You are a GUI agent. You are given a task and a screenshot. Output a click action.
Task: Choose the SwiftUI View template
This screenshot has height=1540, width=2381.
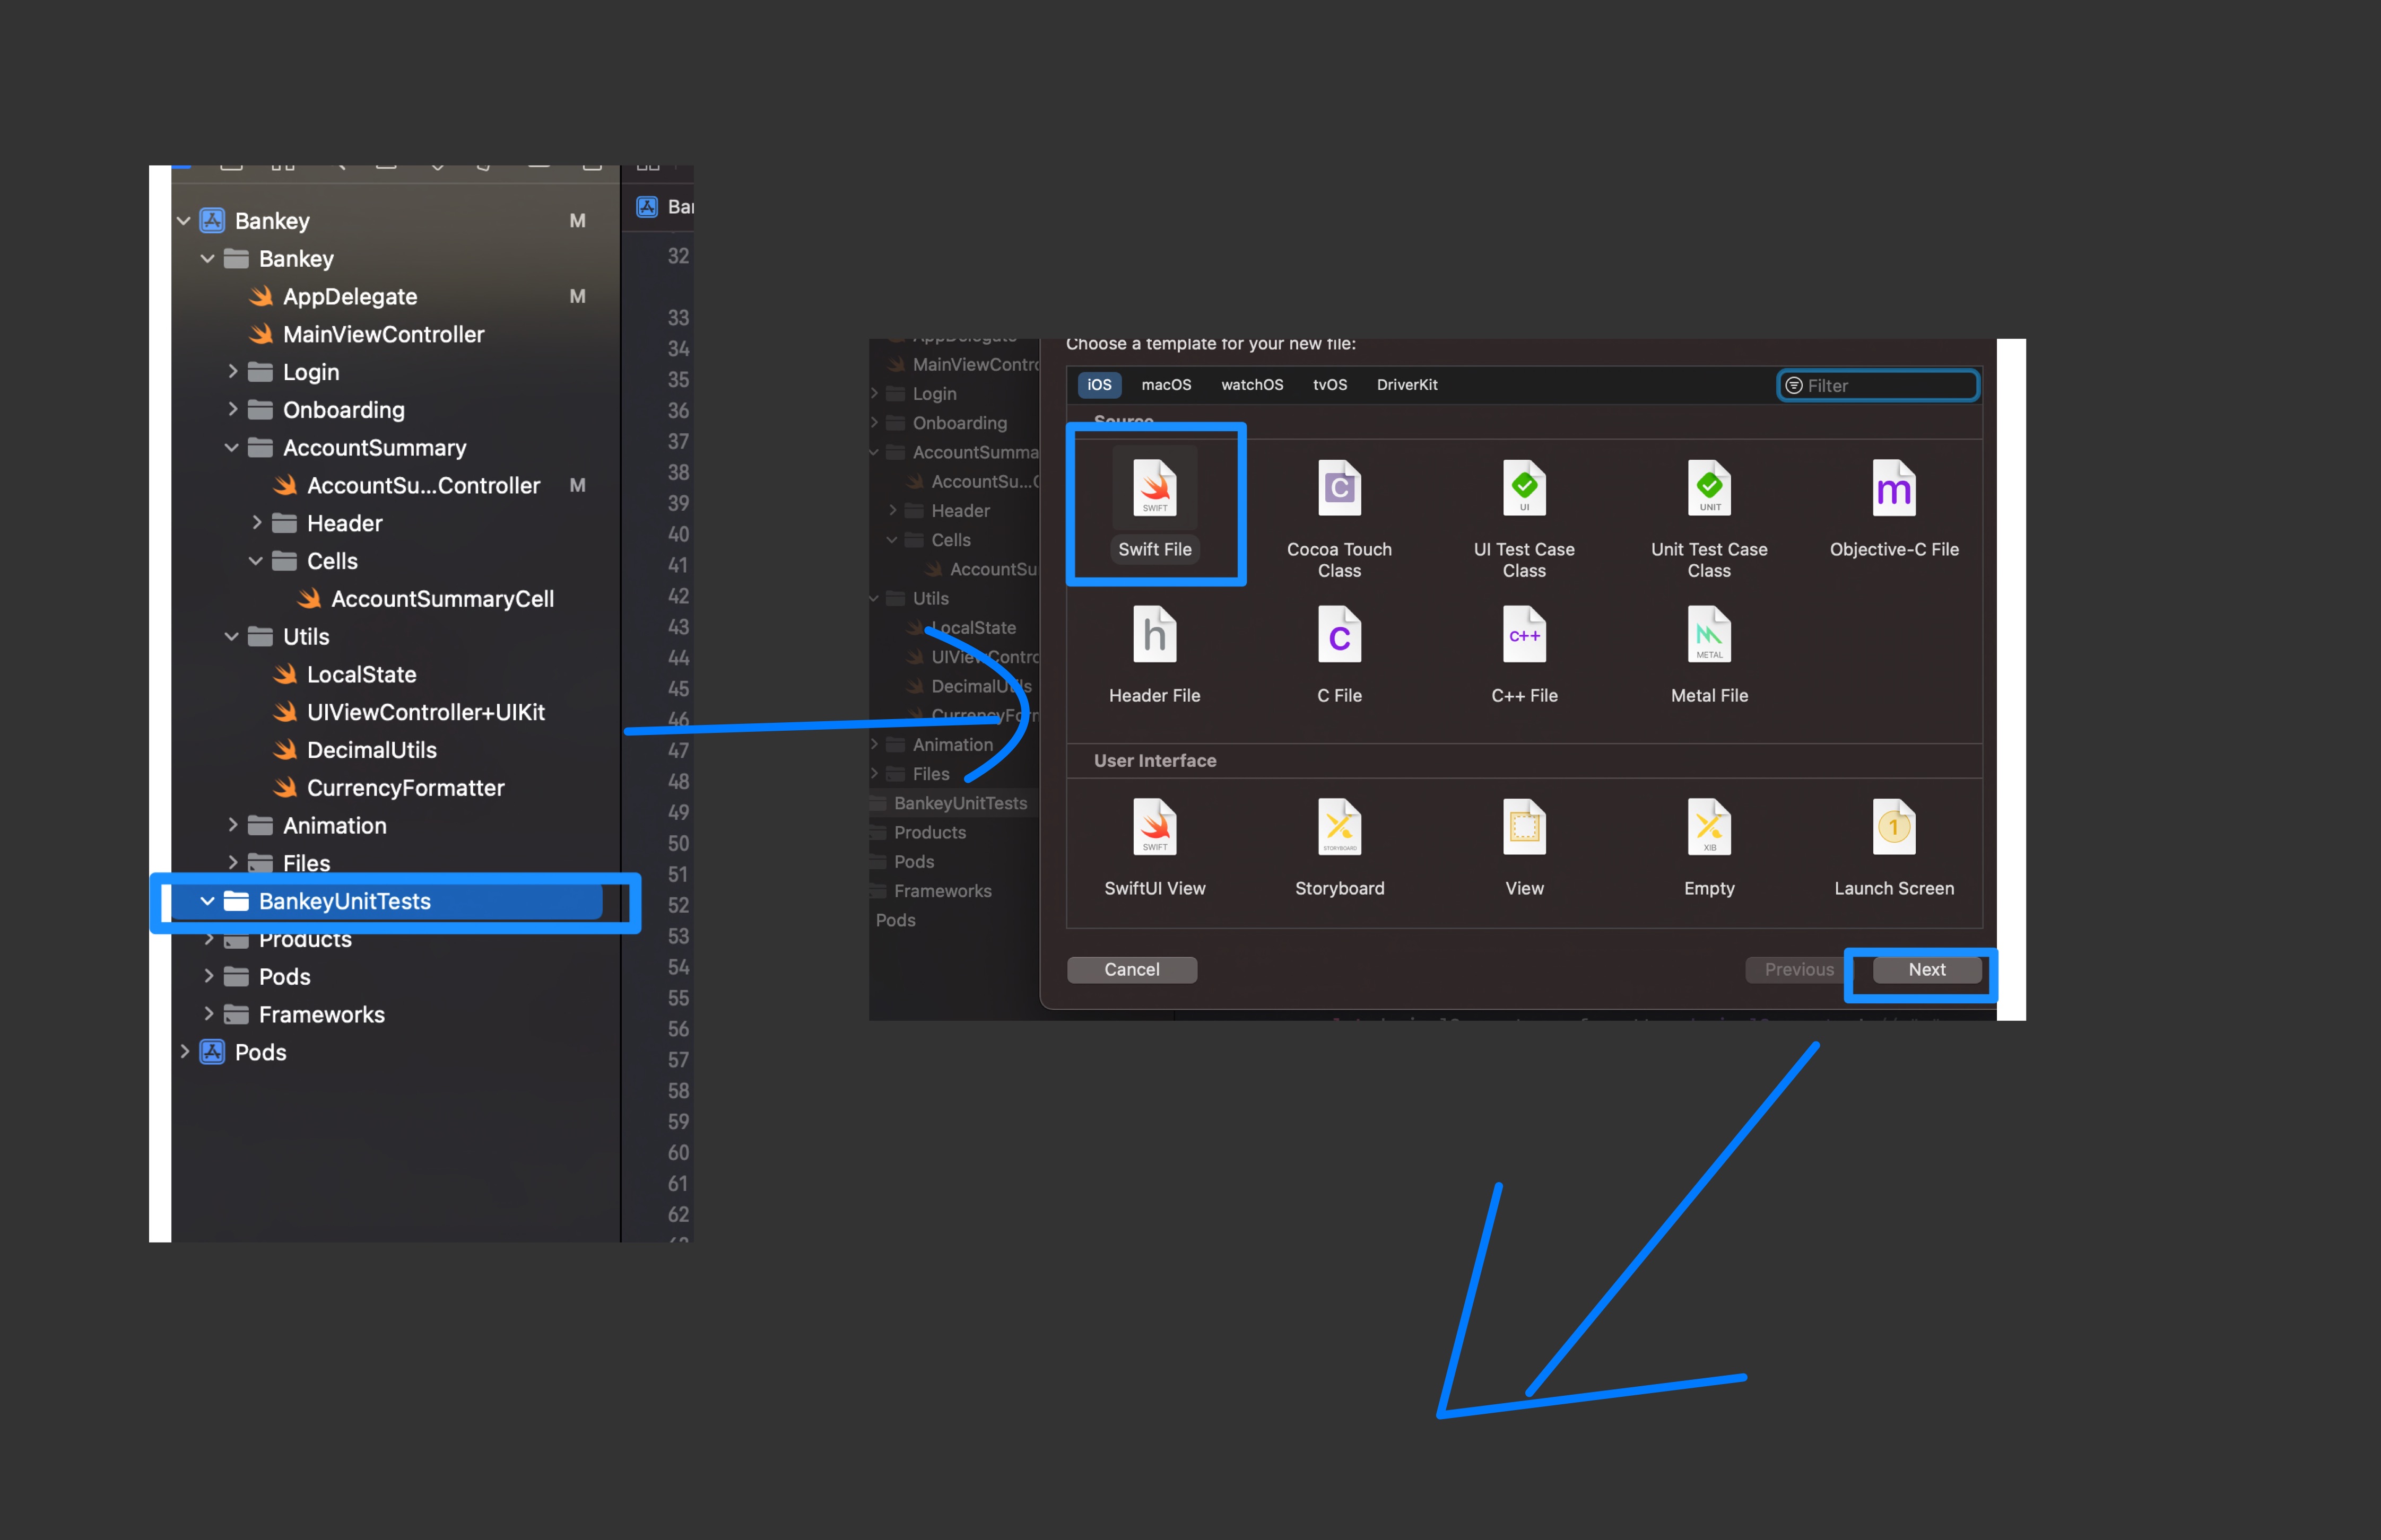click(1154, 847)
